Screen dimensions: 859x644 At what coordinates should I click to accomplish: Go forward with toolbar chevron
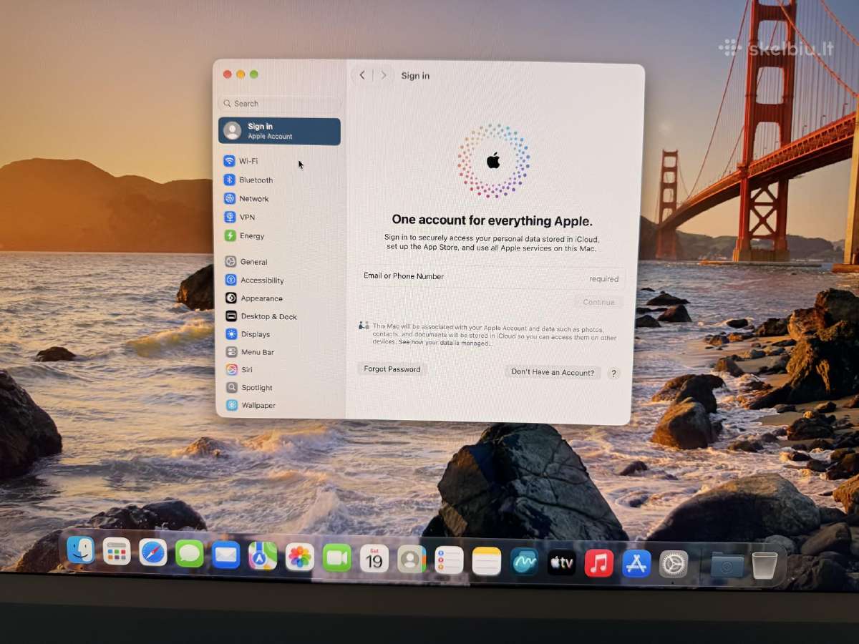[384, 75]
